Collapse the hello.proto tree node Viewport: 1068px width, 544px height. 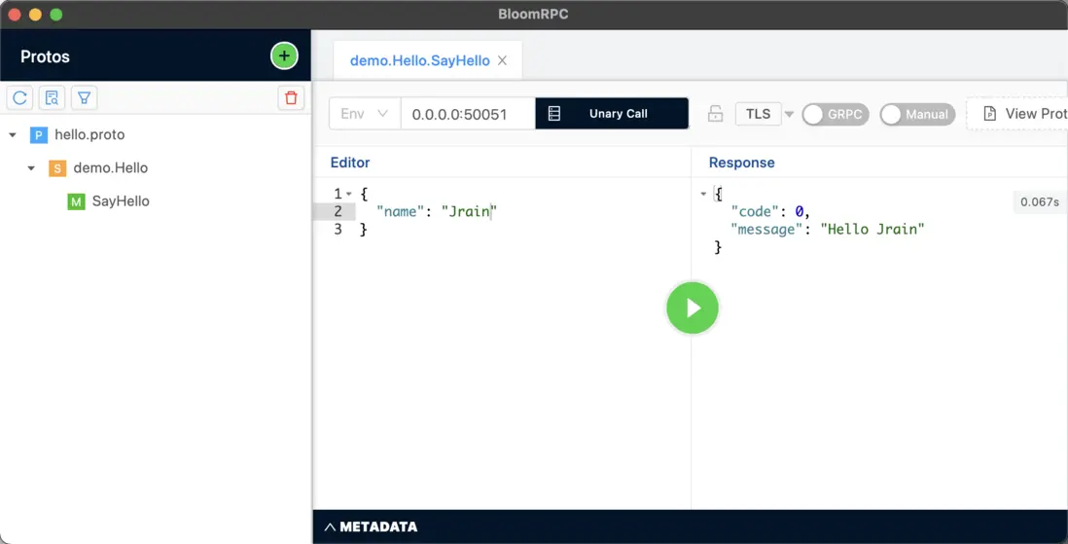pos(13,135)
